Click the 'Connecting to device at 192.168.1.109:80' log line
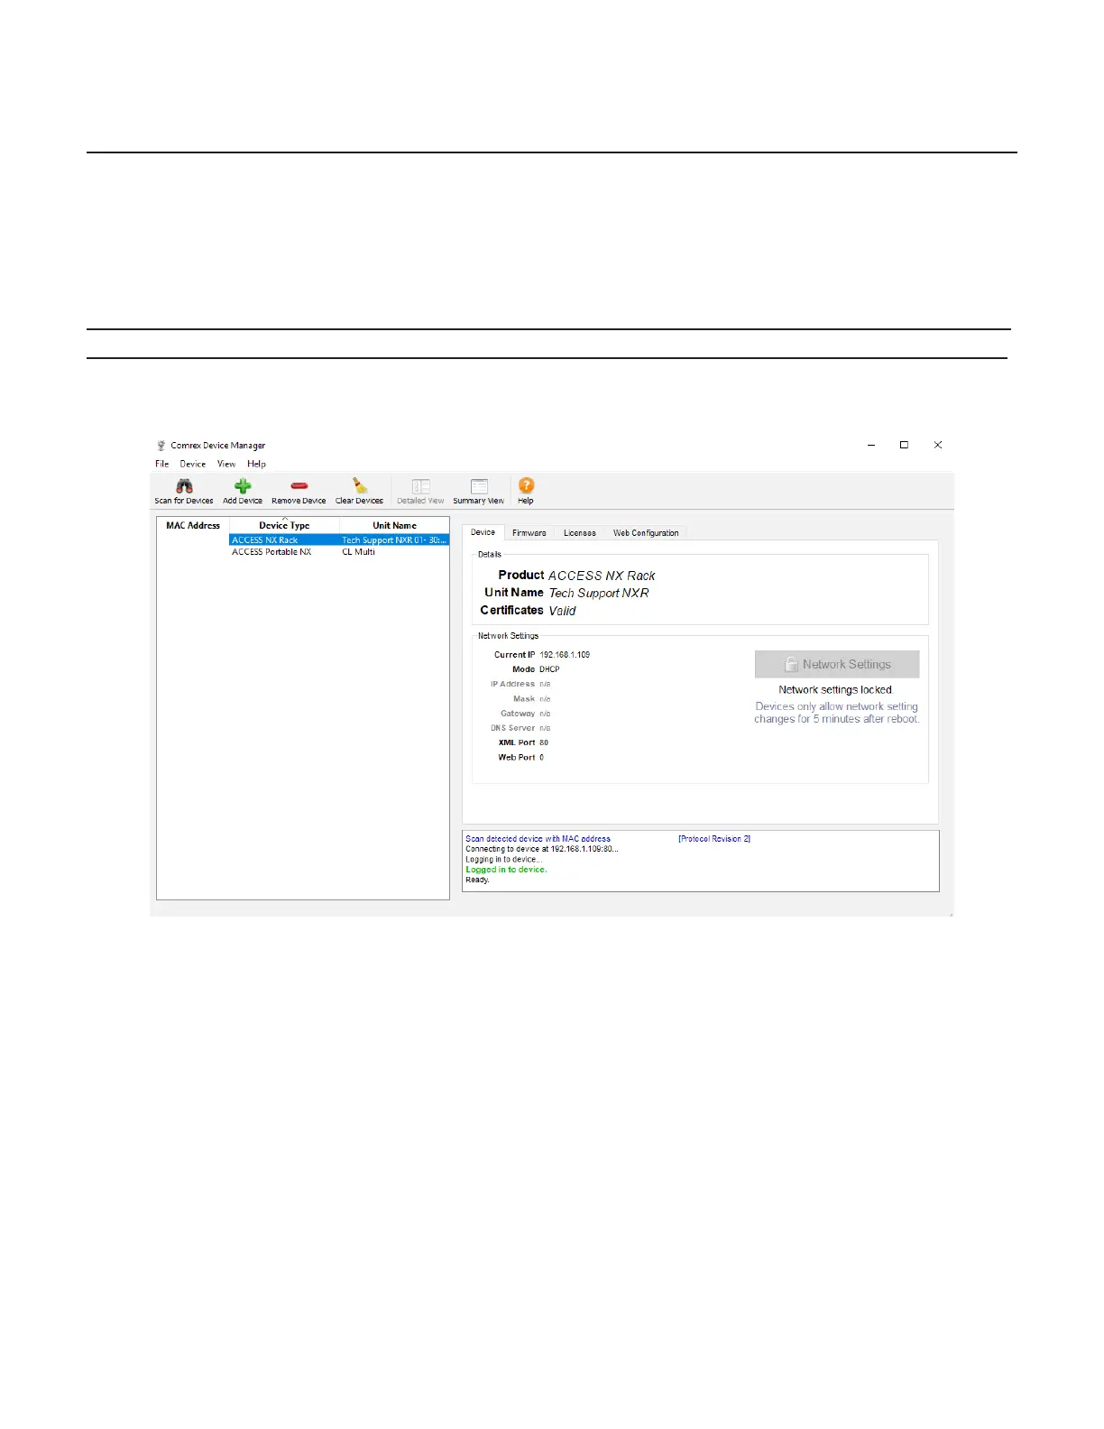This screenshot has width=1104, height=1429. [542, 849]
